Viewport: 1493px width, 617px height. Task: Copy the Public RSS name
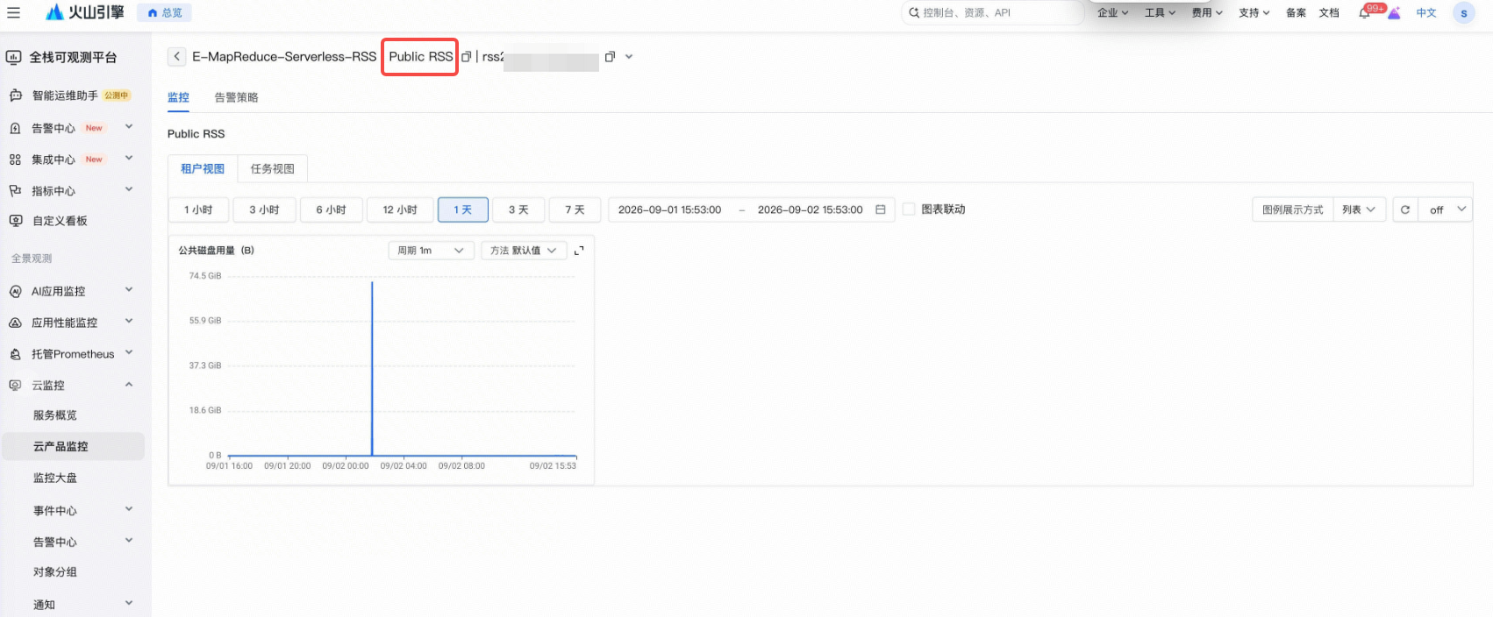466,57
